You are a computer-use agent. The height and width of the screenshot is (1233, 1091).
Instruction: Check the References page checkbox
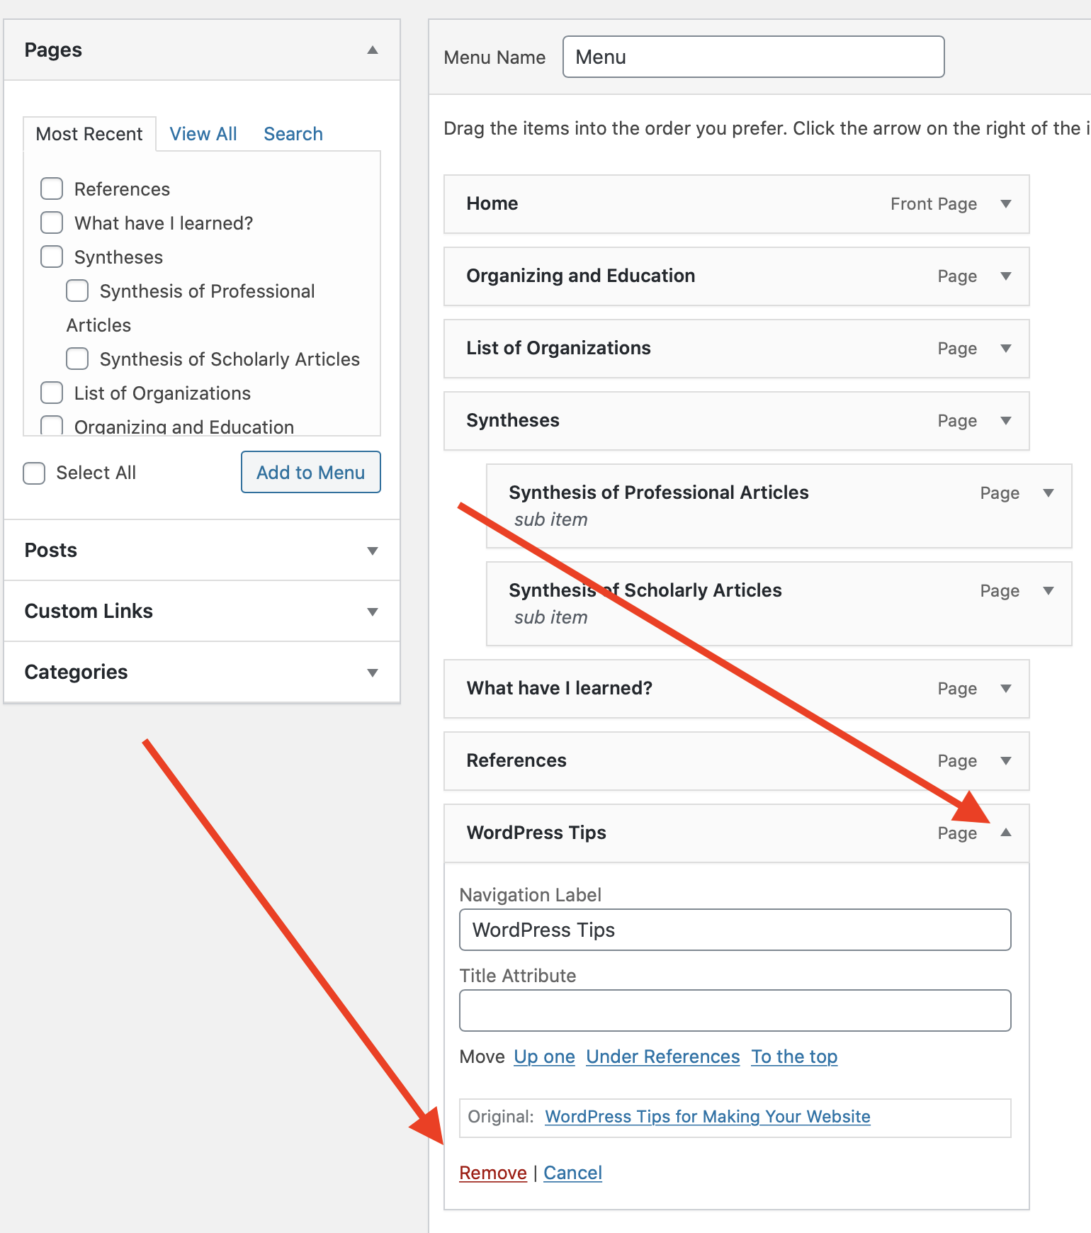click(52, 189)
